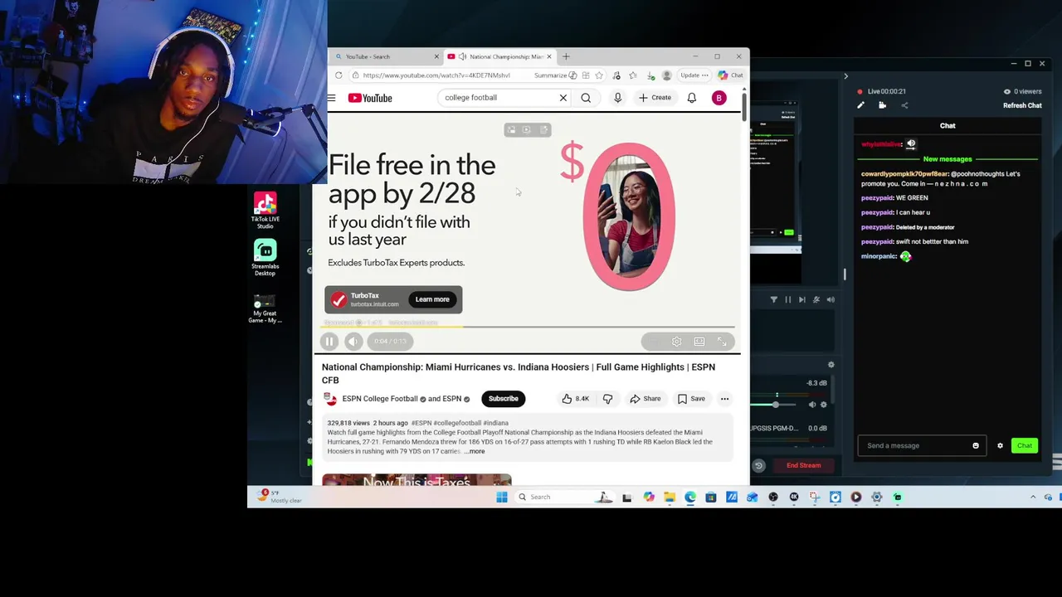Image resolution: width=1062 pixels, height=597 pixels.
Task: Open mixer settings gear above -8.3 dB
Action: click(x=831, y=365)
